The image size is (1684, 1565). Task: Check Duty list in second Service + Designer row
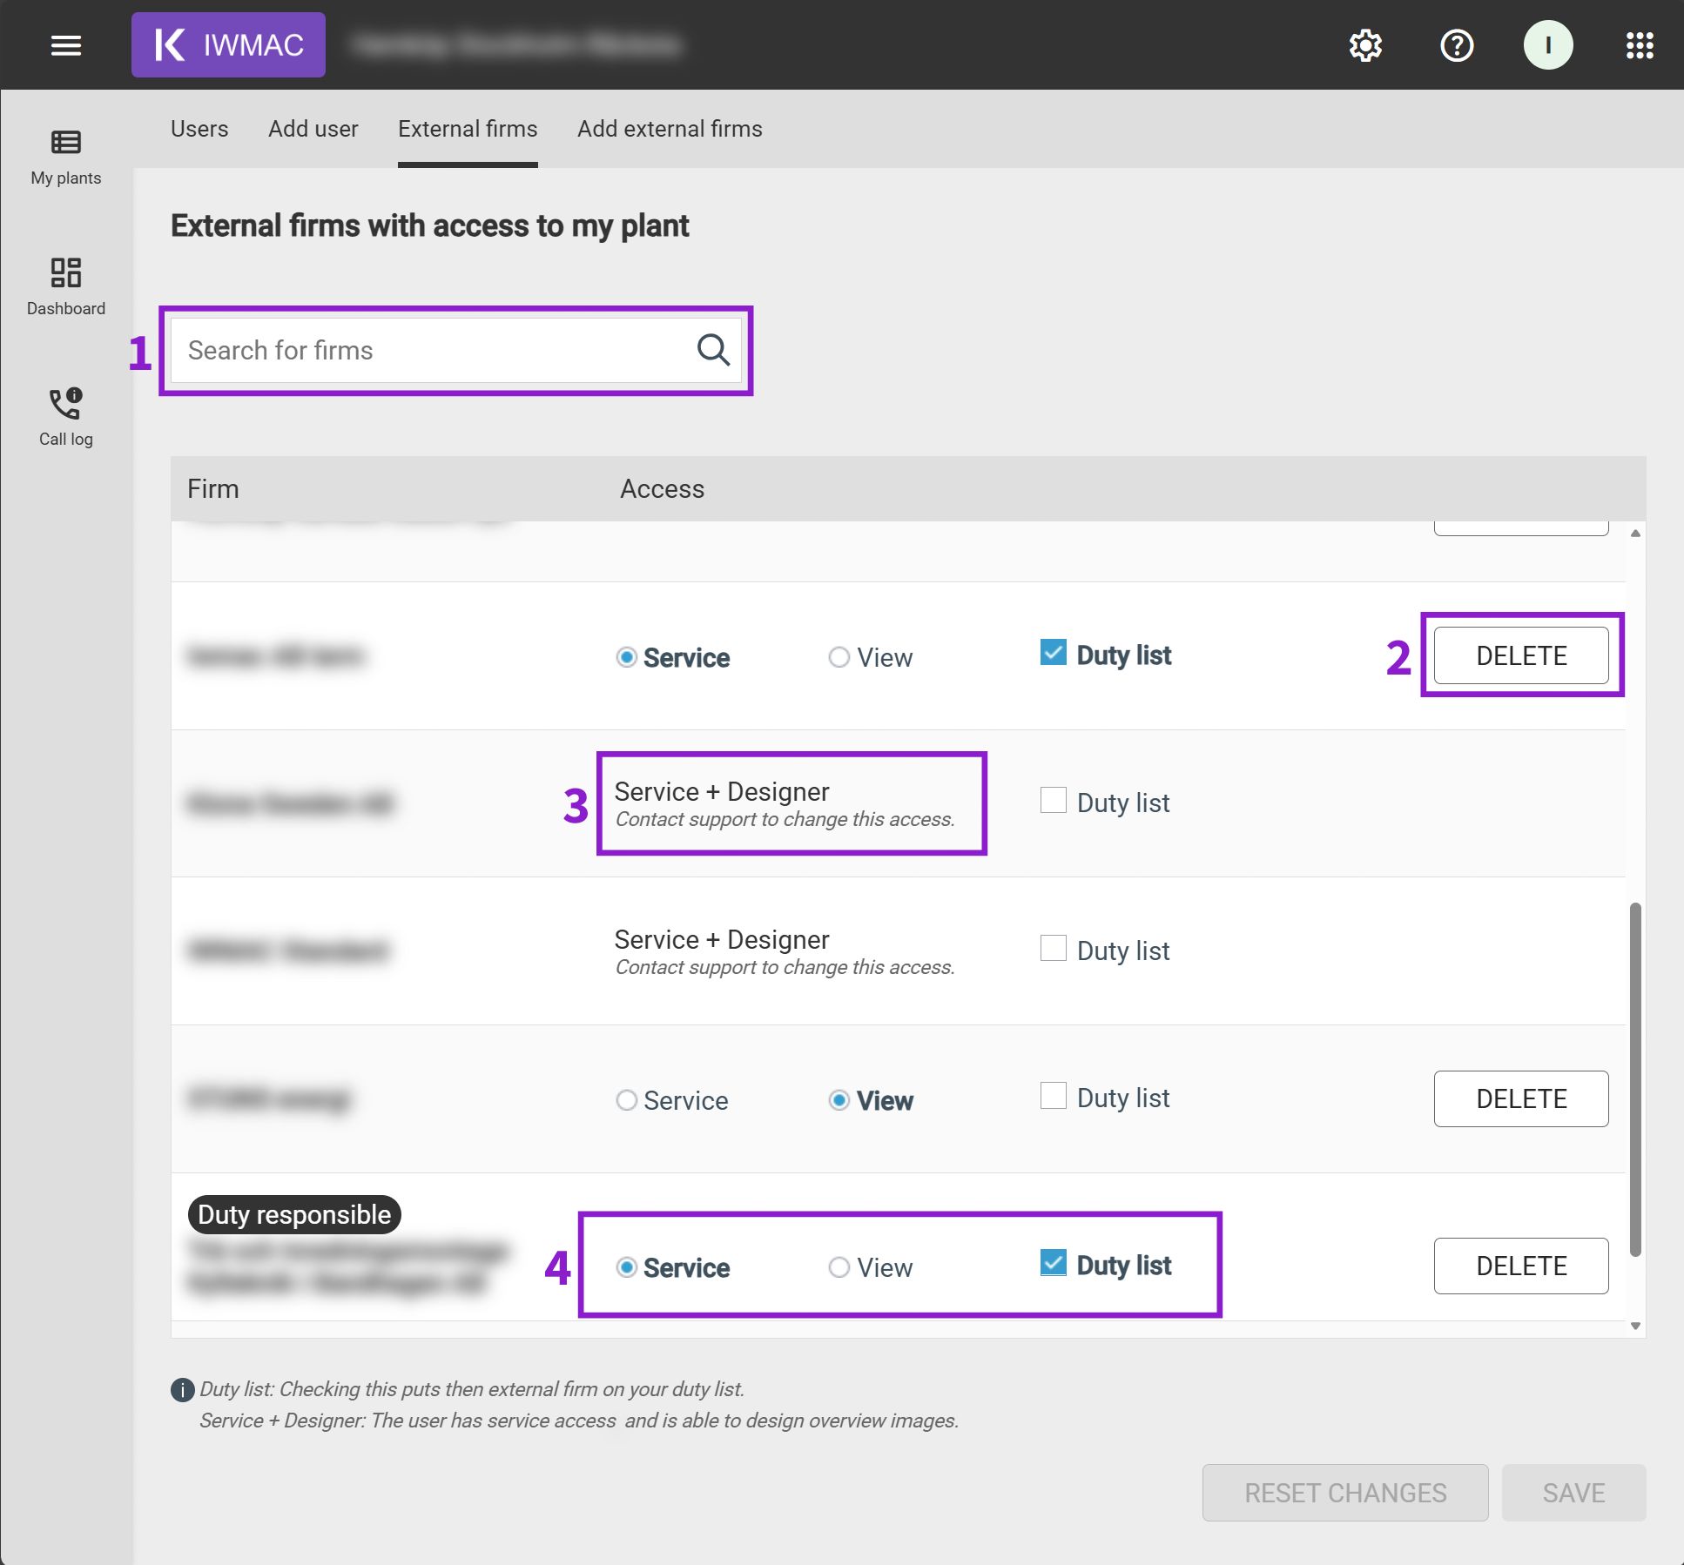pyautogui.click(x=1054, y=948)
